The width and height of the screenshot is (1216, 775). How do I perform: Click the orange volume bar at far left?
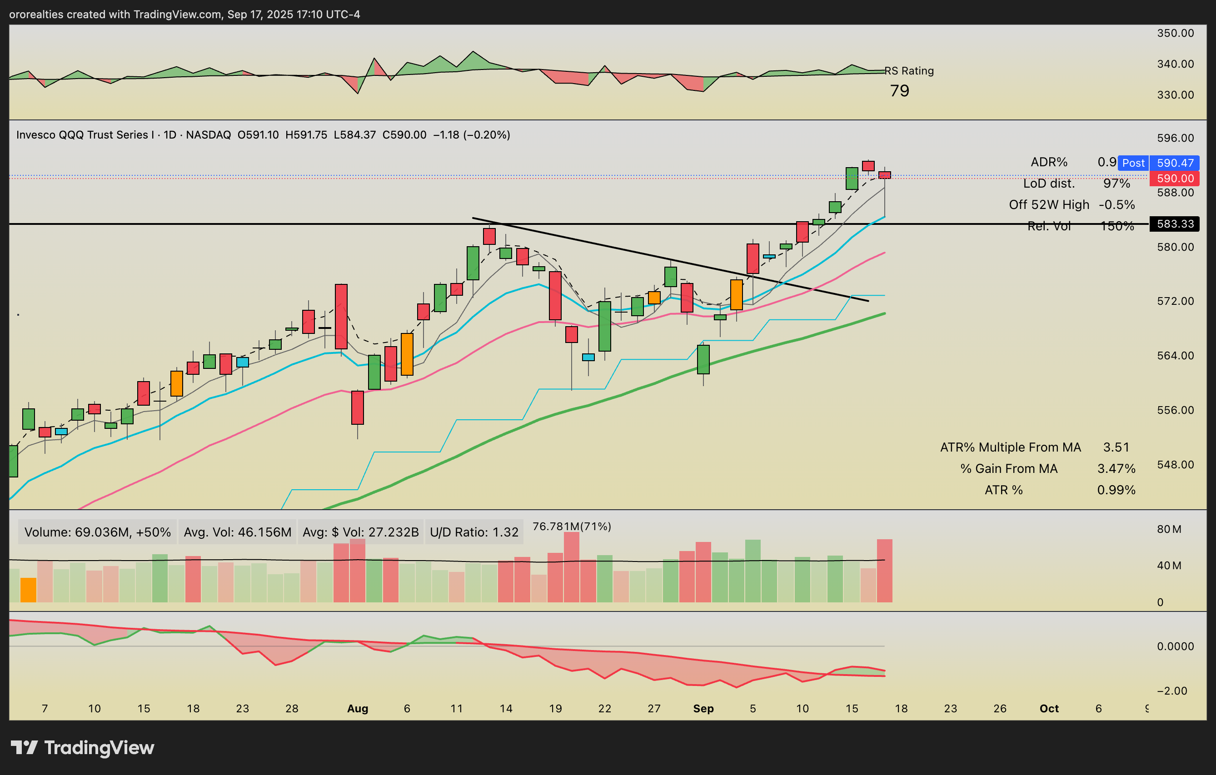[28, 590]
